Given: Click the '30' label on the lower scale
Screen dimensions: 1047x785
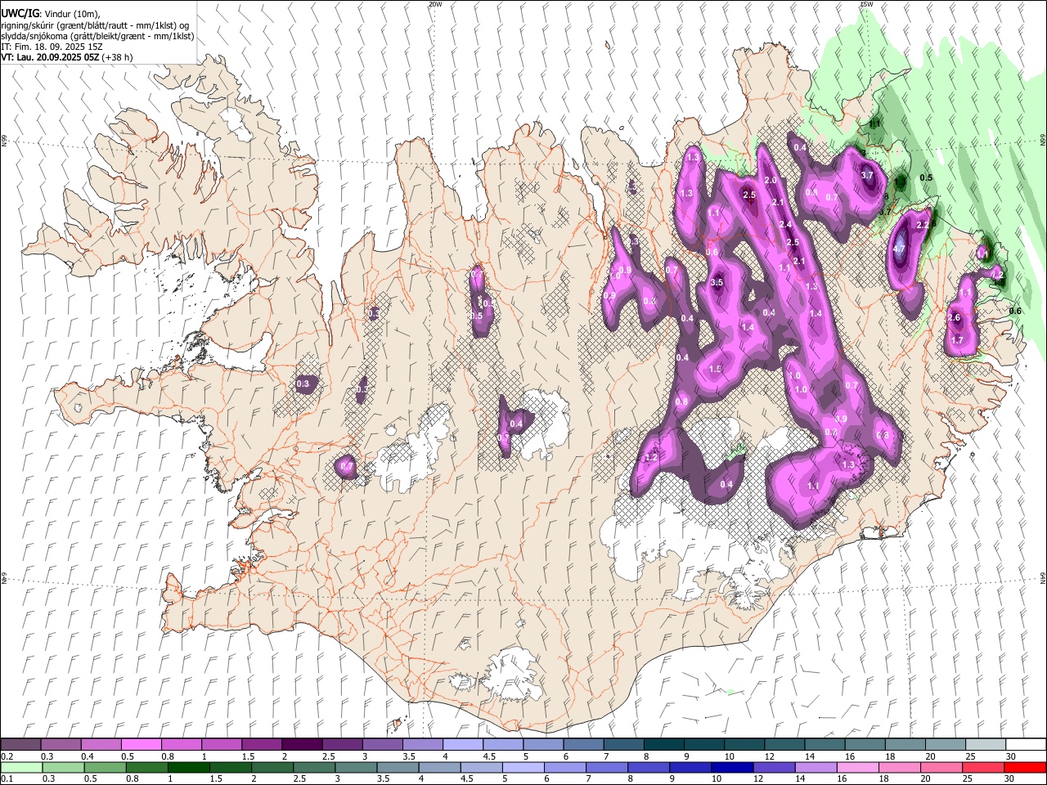Looking at the screenshot, I should (1011, 778).
